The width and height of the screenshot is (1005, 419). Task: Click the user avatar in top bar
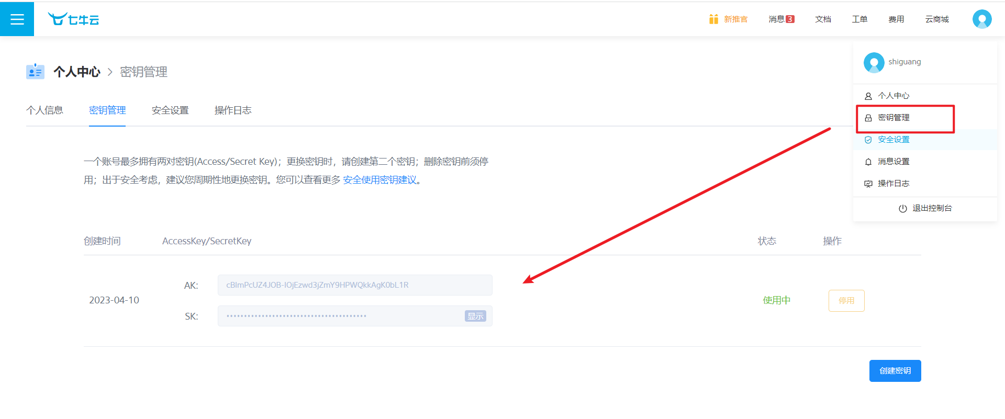click(981, 19)
